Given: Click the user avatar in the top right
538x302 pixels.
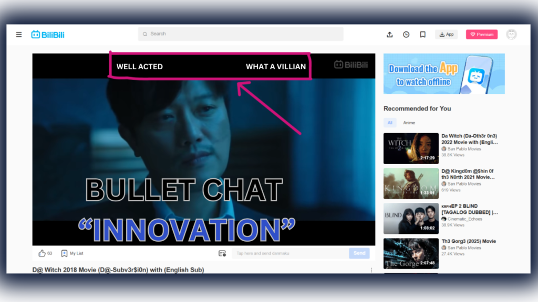Looking at the screenshot, I should [x=512, y=34].
